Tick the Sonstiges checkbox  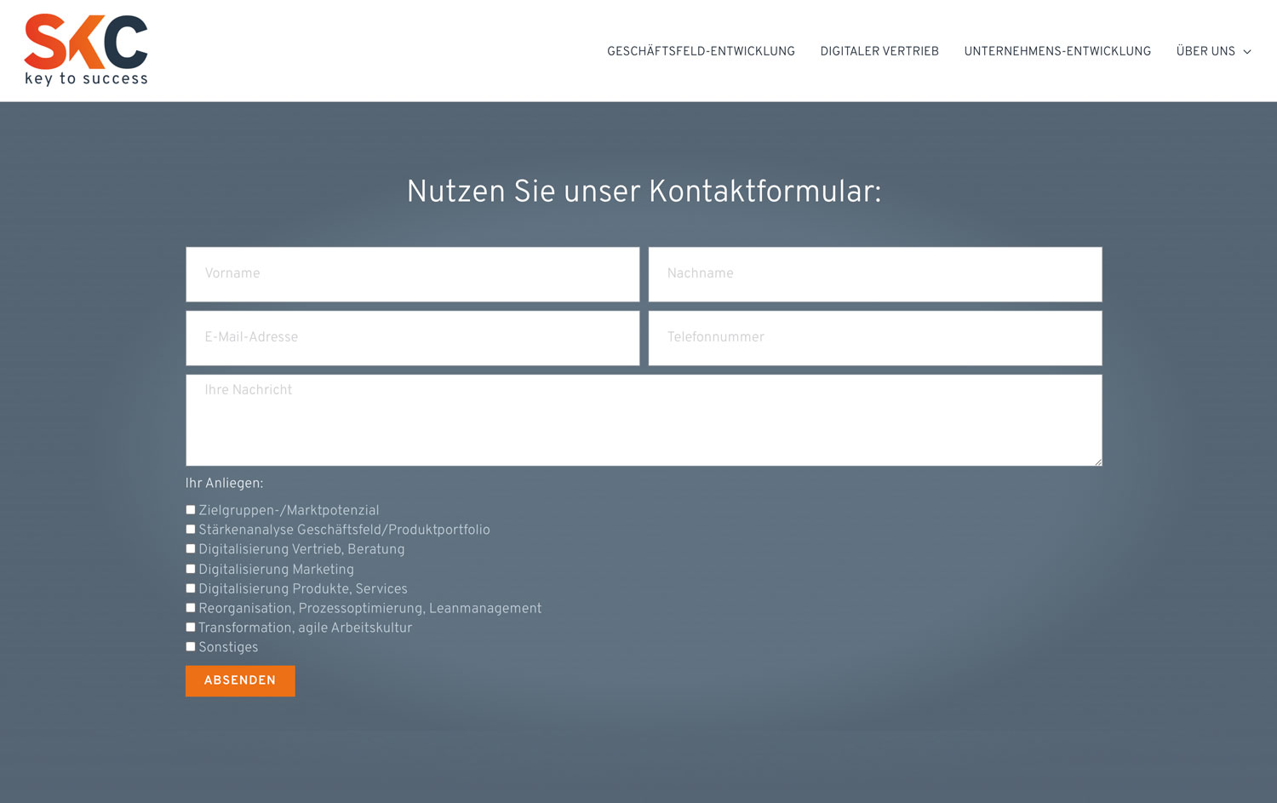tap(191, 647)
